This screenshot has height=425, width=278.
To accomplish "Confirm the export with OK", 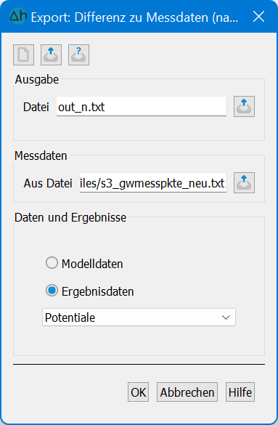I will point(139,392).
